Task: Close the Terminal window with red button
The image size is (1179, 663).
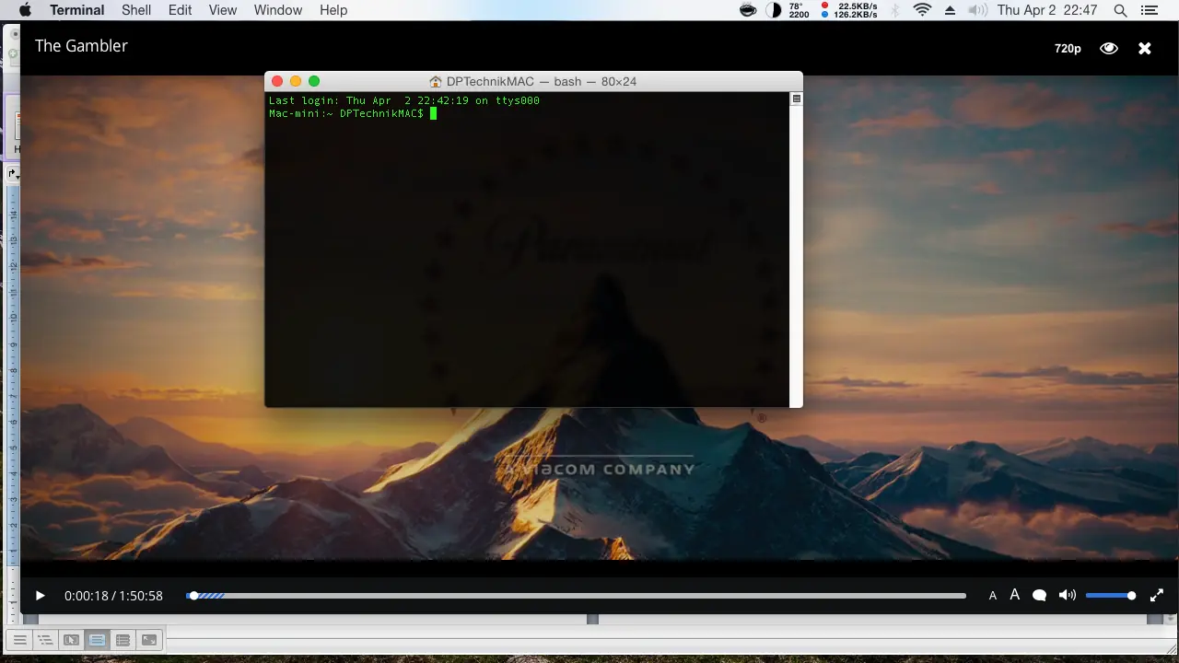Action: [x=277, y=81]
